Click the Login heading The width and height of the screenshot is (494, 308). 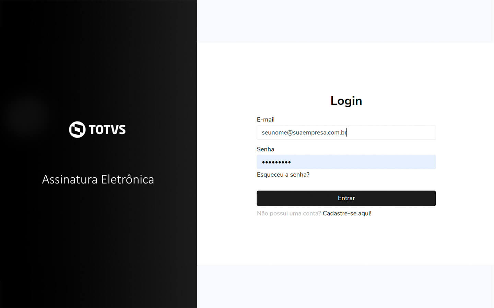click(346, 101)
